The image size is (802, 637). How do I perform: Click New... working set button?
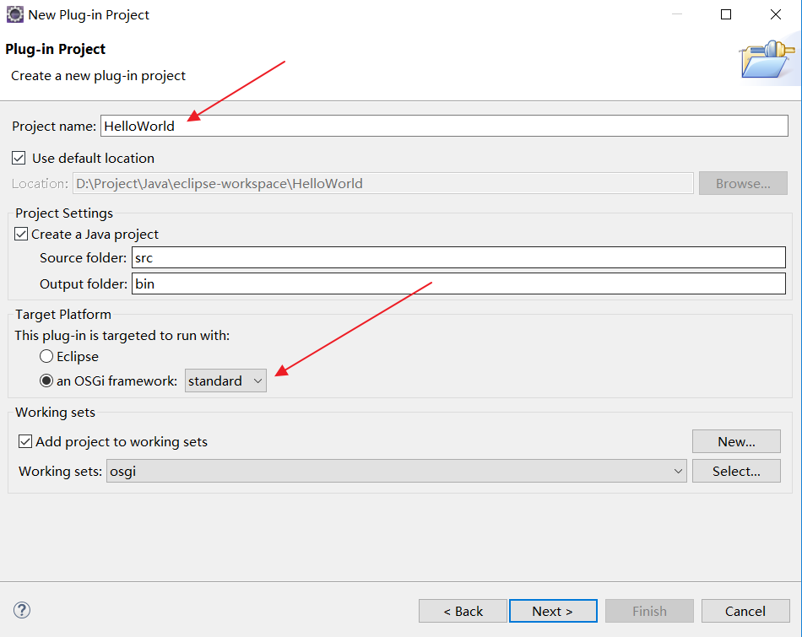736,441
